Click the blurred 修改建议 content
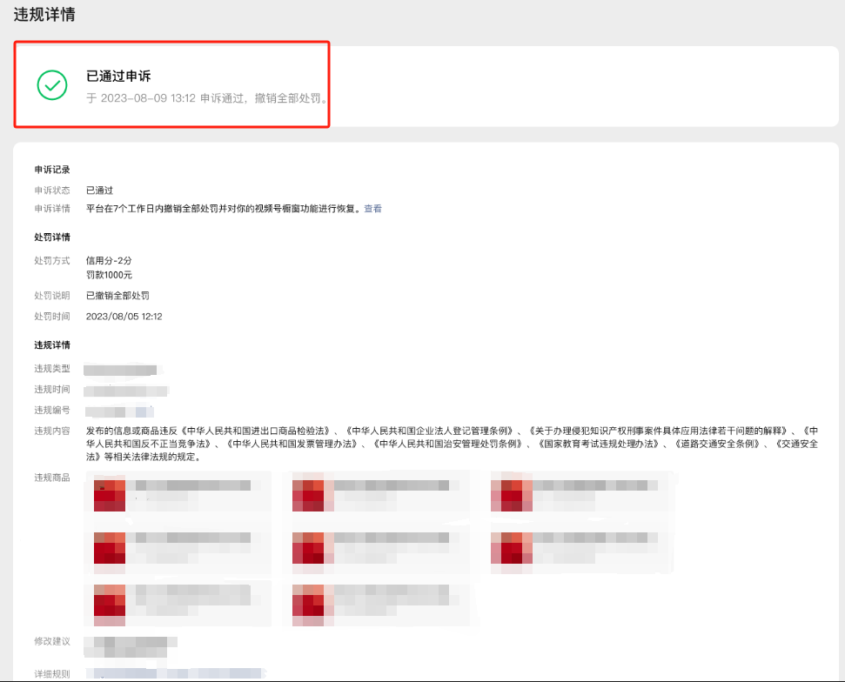The width and height of the screenshot is (845, 682). (131, 645)
